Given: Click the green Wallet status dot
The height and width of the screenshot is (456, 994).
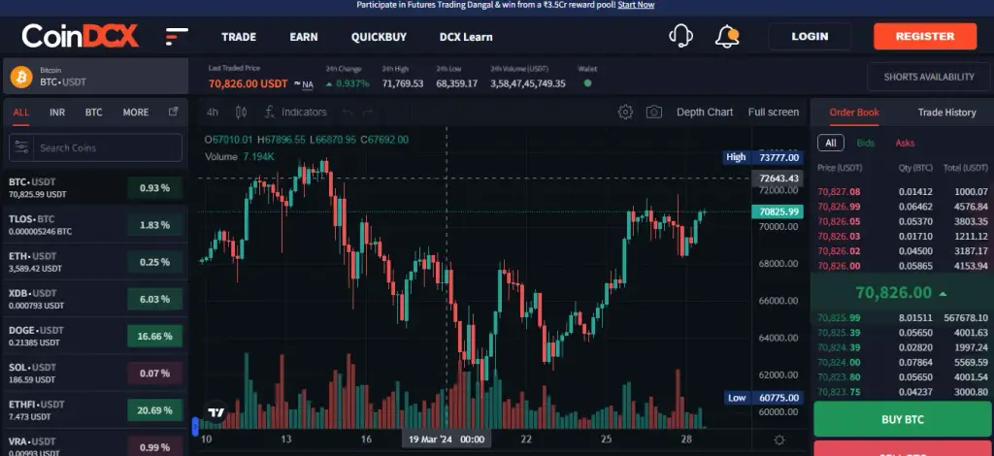Looking at the screenshot, I should tap(587, 83).
